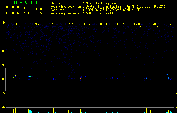Click the 0.9 frequency axis label
Viewport: 177px width, 113px height.
click(2, 65)
